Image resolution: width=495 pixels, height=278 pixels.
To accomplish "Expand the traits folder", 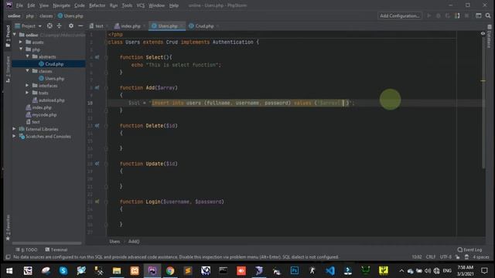I will tap(28, 93).
